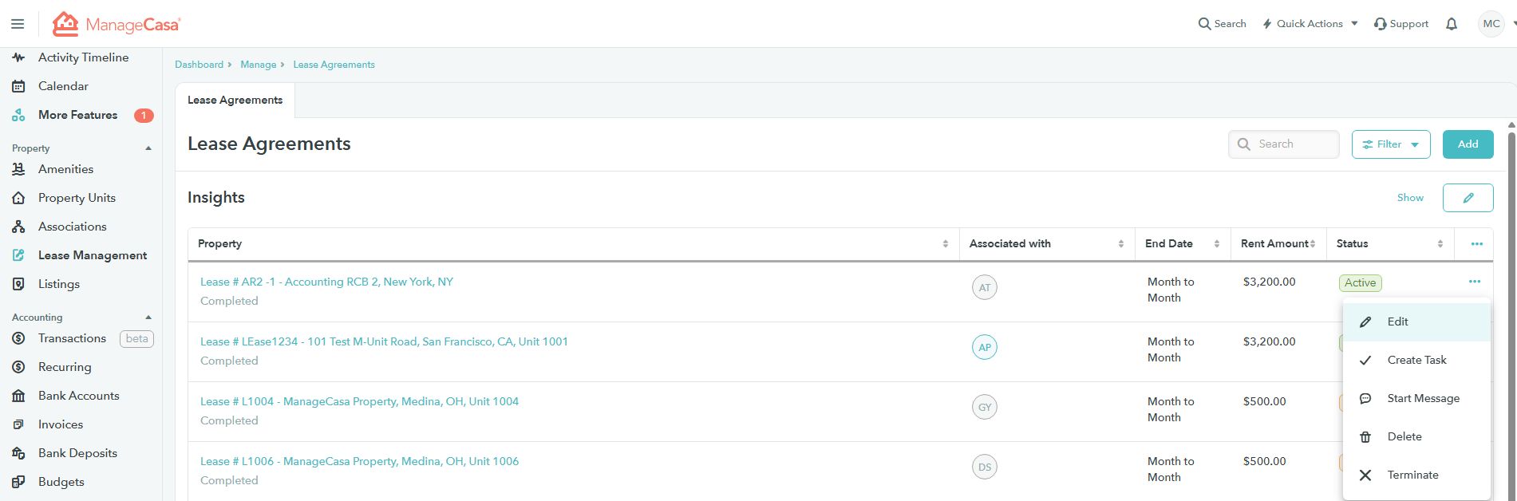Collapse the Accounting sidebar section
The width and height of the screenshot is (1517, 501).
point(148,318)
